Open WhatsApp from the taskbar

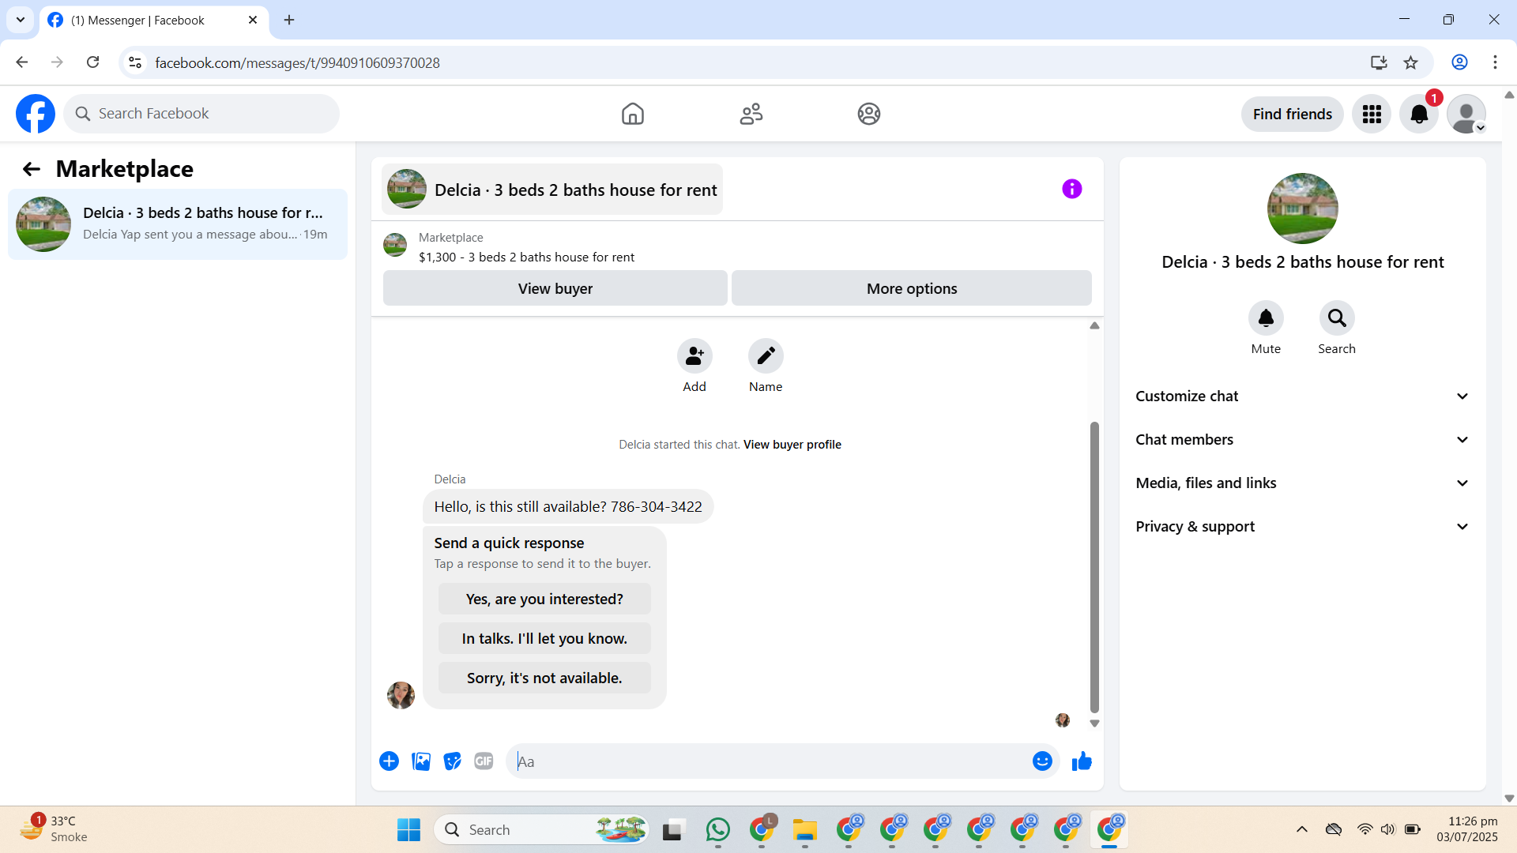[x=717, y=830]
